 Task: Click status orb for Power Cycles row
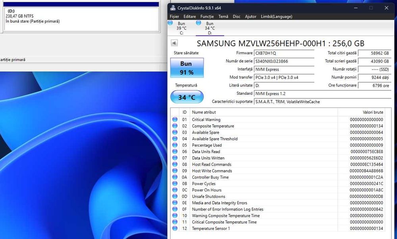click(175, 184)
